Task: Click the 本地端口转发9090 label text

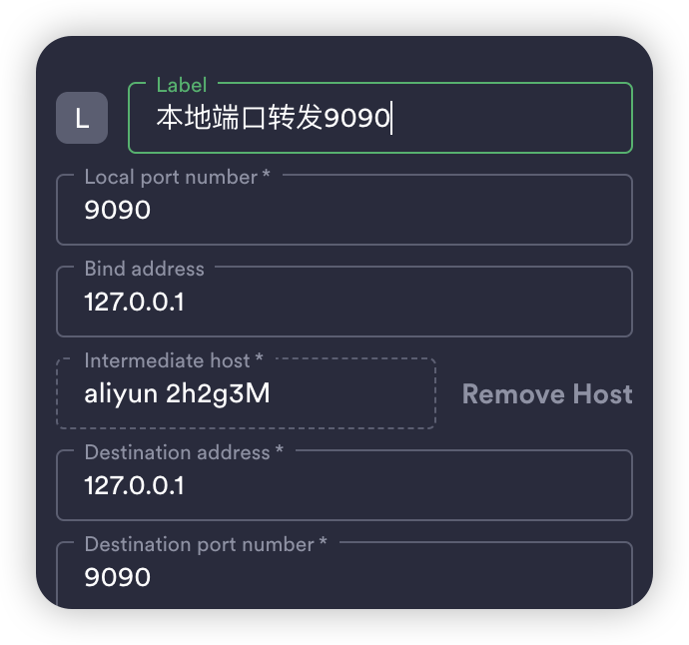Action: tap(274, 118)
